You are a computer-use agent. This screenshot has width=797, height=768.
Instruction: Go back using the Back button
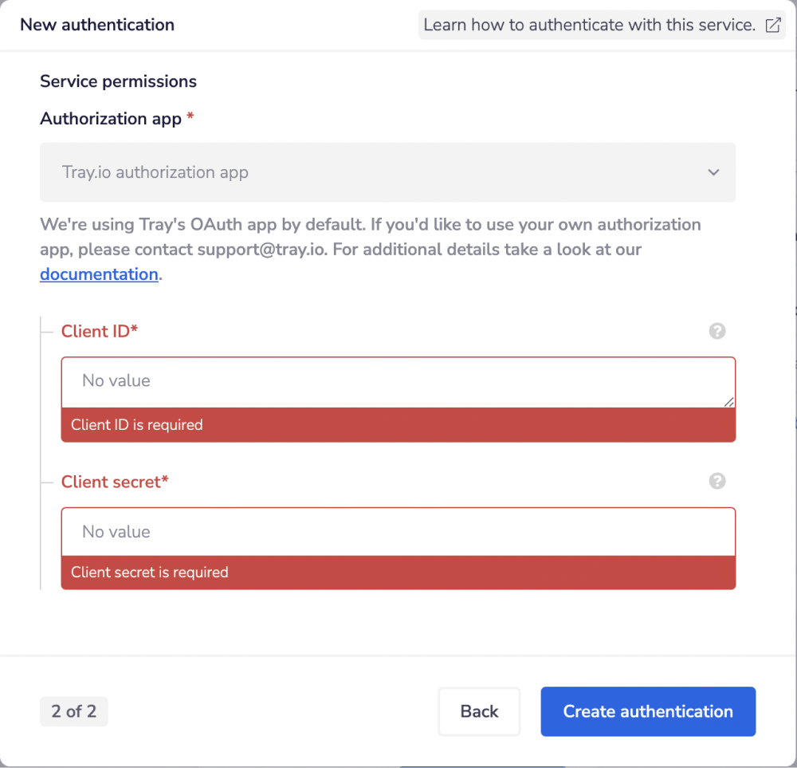479,711
